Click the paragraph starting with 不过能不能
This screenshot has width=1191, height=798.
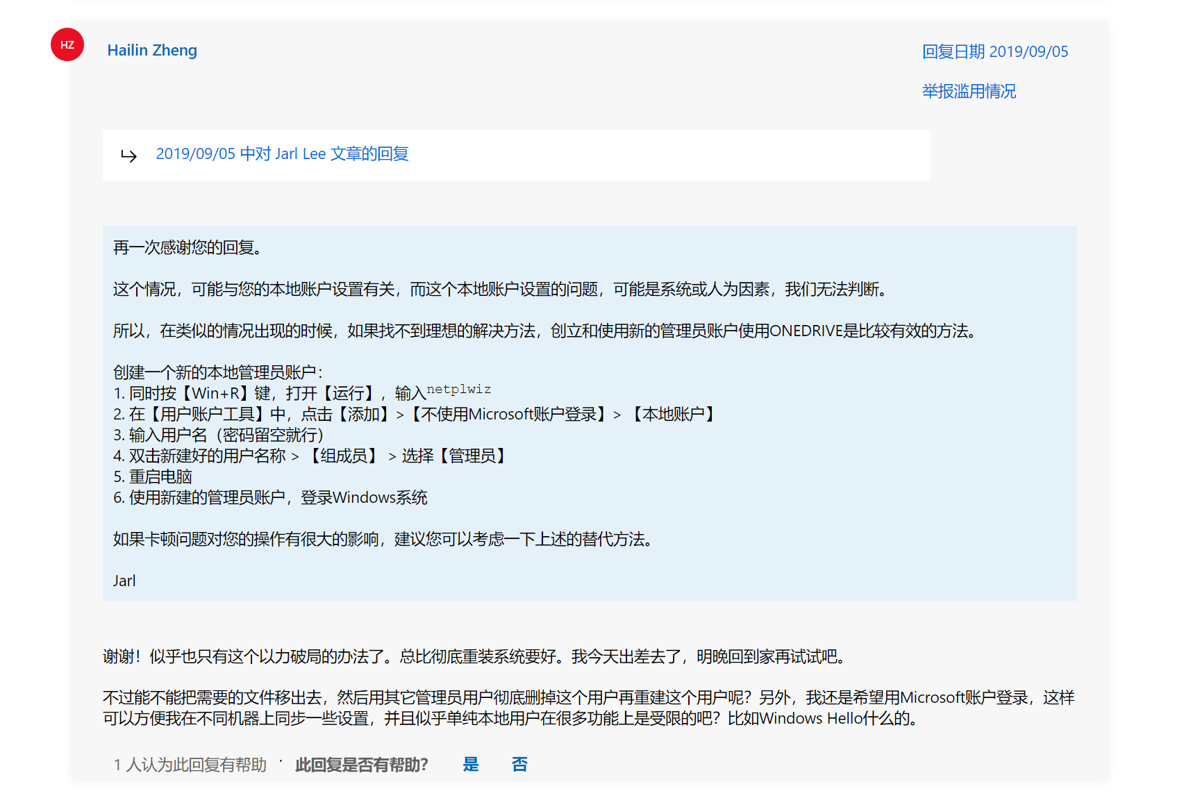pyautogui.click(x=588, y=708)
